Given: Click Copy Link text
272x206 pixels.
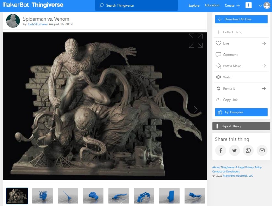Looking at the screenshot, I should coord(230,100).
